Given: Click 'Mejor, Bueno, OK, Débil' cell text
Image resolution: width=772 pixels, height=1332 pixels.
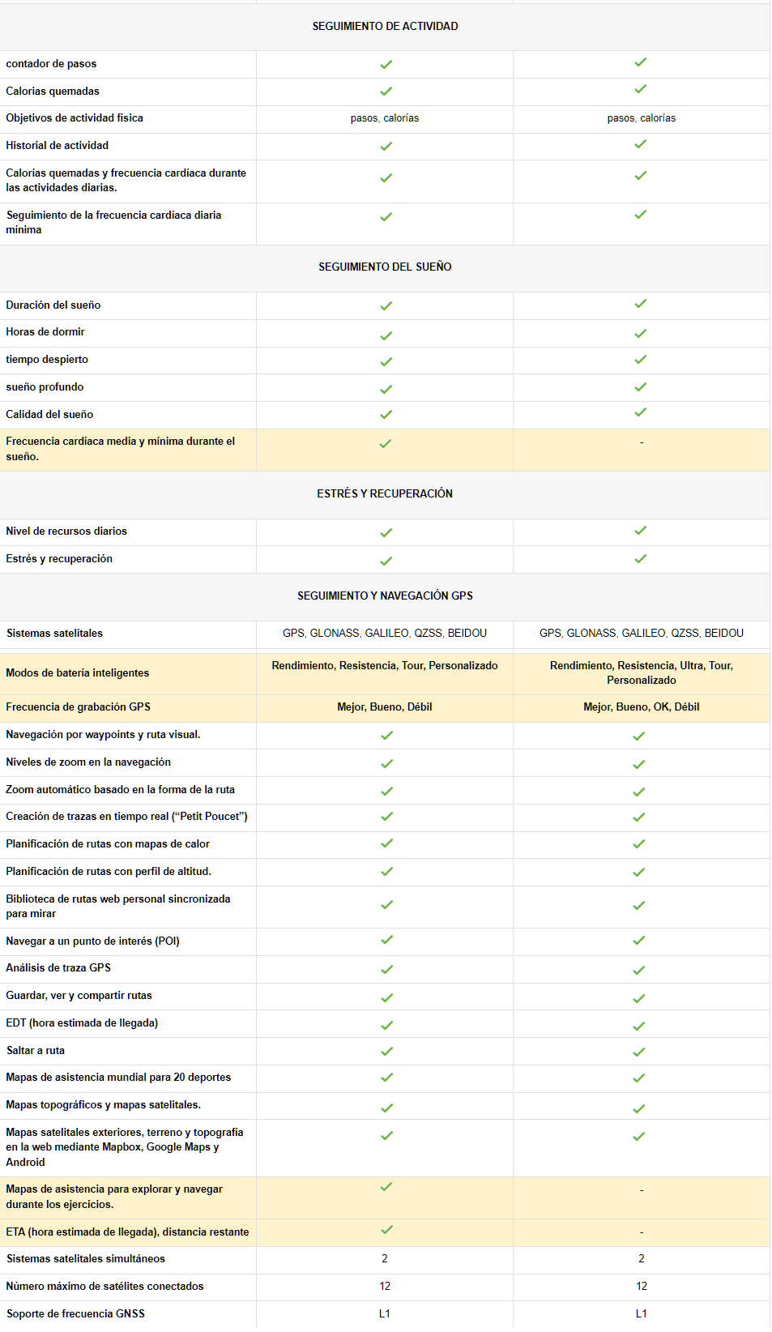Looking at the screenshot, I should click(x=641, y=707).
